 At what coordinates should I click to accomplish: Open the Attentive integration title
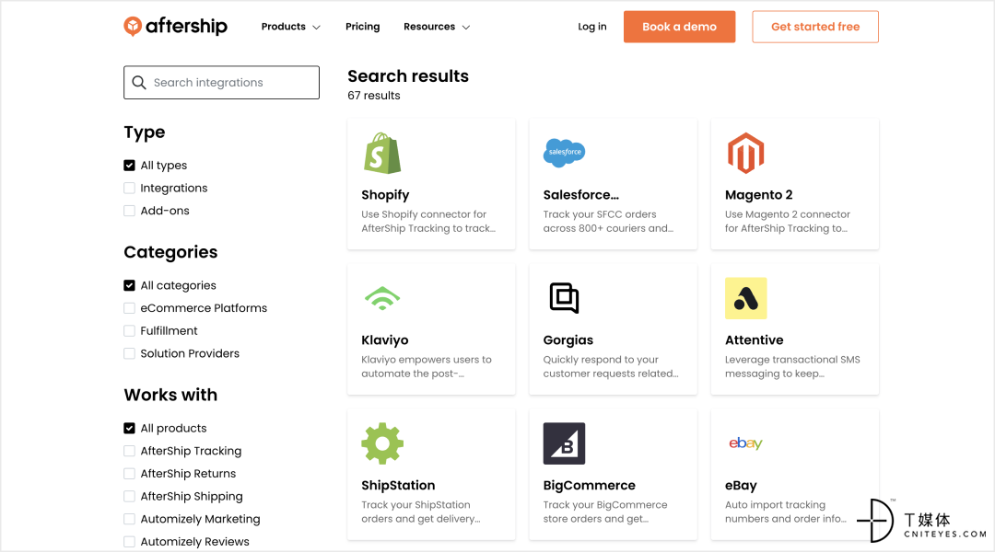(755, 340)
